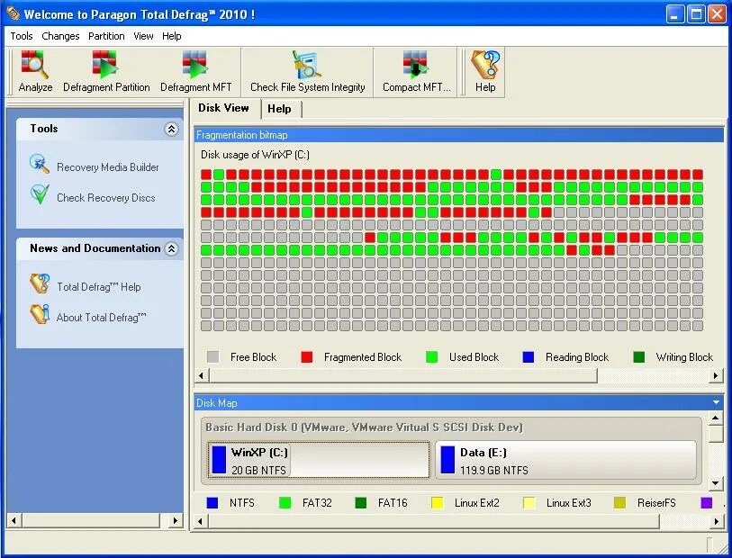Viewport: 732px width, 558px height.
Task: Click fragmentation bitmap scrollbar right arrow
Action: (x=716, y=375)
